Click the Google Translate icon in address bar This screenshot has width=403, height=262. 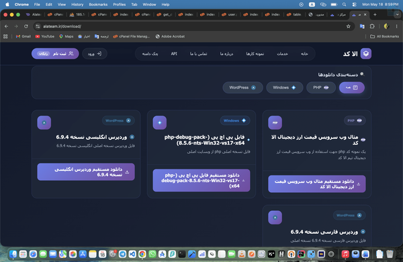[x=362, y=26]
